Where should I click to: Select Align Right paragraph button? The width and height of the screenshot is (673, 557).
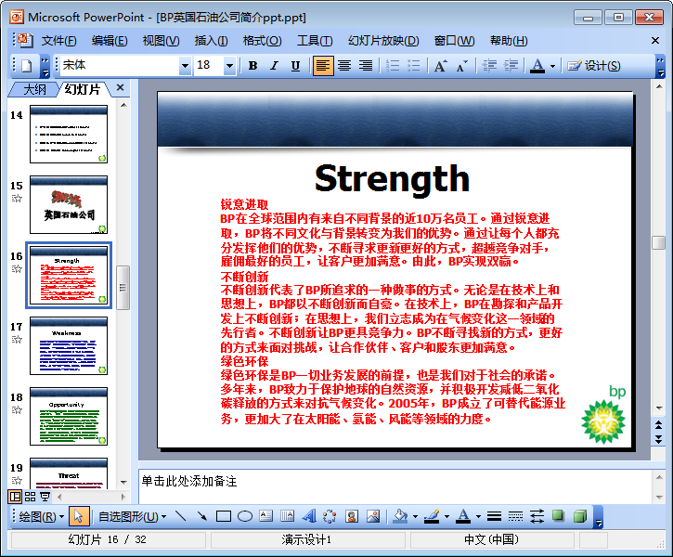(366, 66)
